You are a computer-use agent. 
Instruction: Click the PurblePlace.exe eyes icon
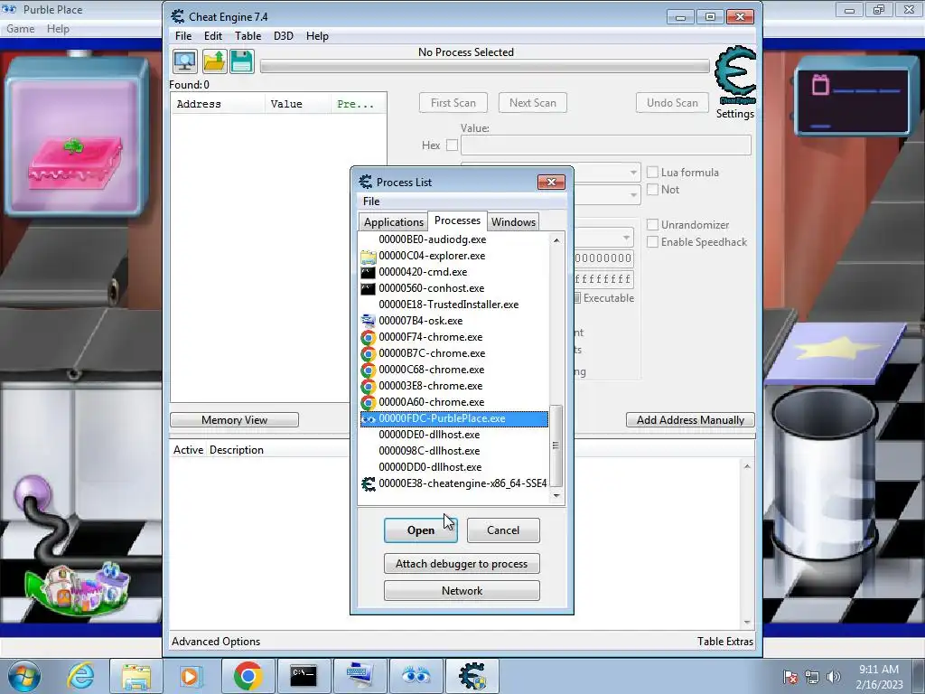tap(369, 419)
